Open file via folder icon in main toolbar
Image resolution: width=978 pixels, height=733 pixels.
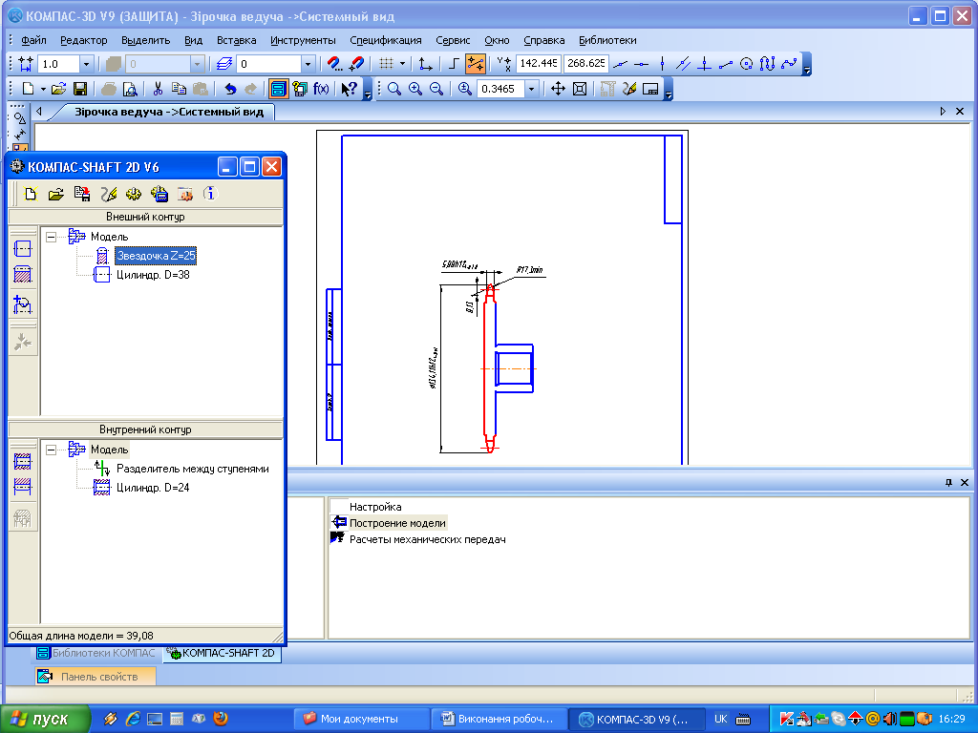pos(58,89)
